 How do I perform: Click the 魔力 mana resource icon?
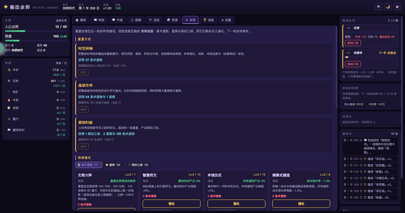click(x=9, y=119)
